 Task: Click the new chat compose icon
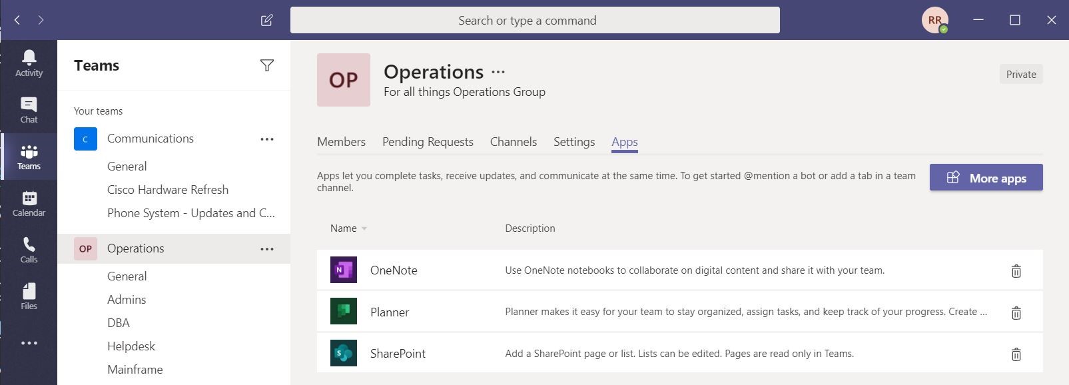(267, 20)
